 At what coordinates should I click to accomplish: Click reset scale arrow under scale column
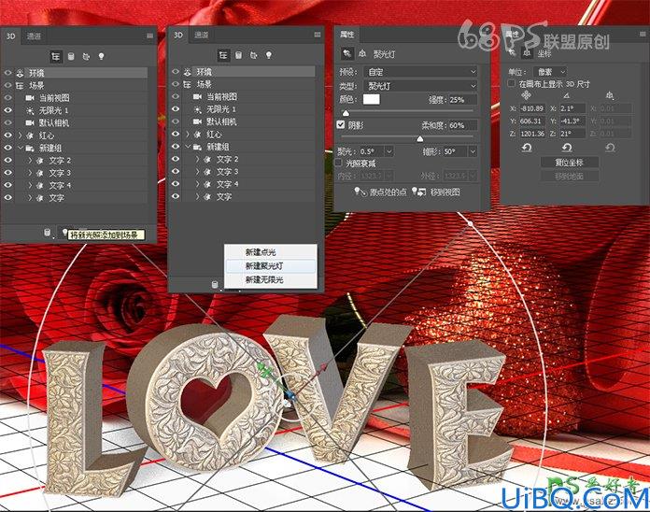[x=609, y=148]
